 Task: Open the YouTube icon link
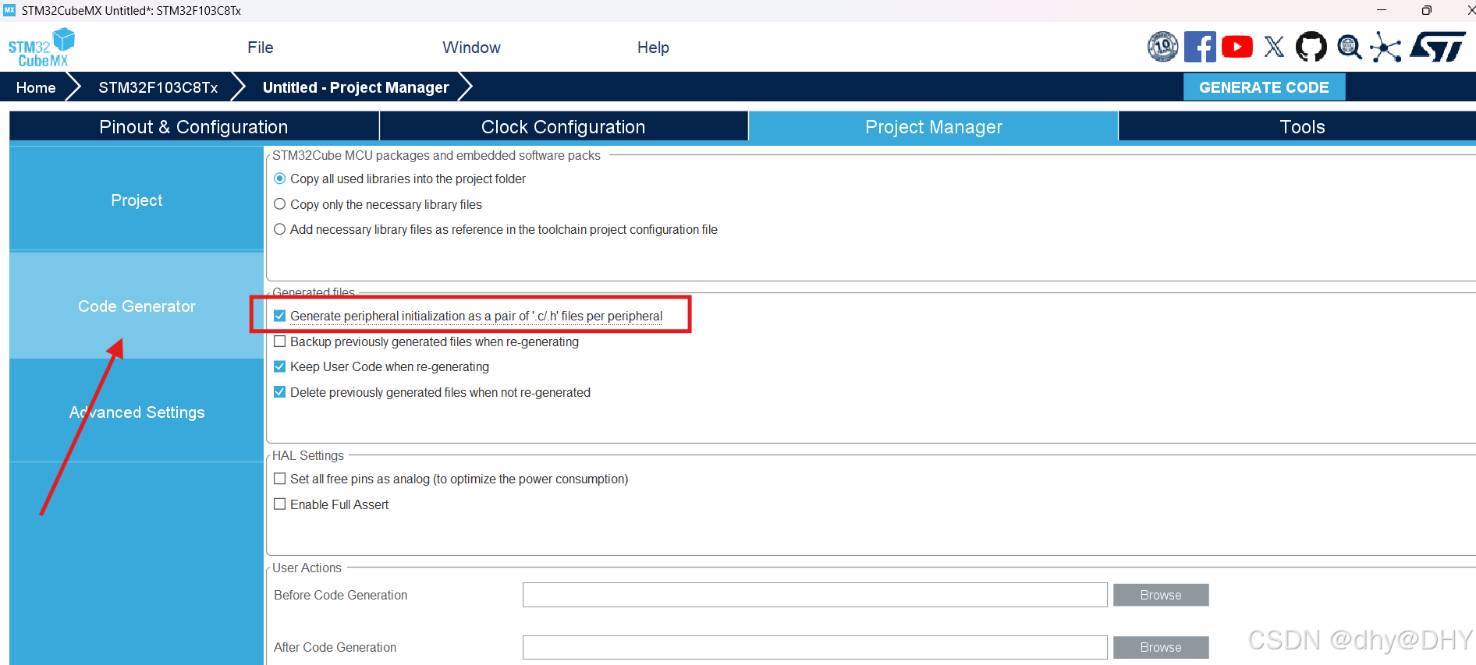pos(1237,47)
